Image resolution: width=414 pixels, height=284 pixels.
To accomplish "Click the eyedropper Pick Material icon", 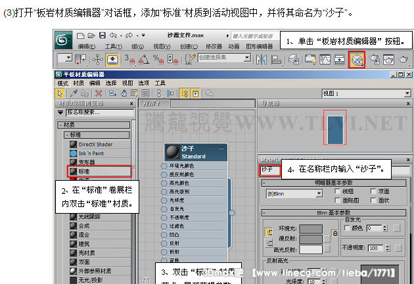I will [x=74, y=93].
